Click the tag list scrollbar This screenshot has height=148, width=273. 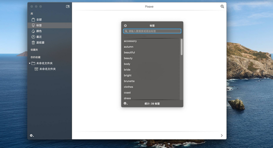click(181, 47)
